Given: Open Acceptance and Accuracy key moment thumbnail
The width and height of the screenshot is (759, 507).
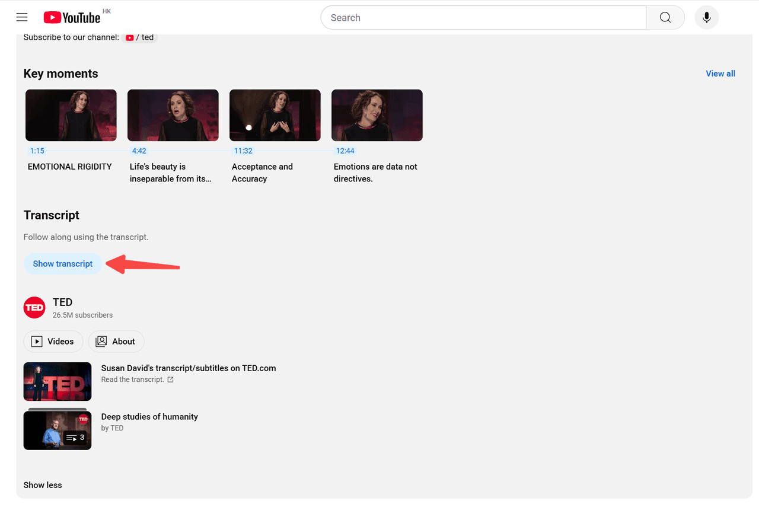Looking at the screenshot, I should coord(275,115).
